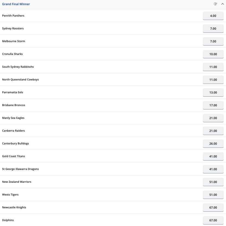226x226 pixels.
Task: Choose South Sydney Rabbitohs odds
Action: (213, 67)
